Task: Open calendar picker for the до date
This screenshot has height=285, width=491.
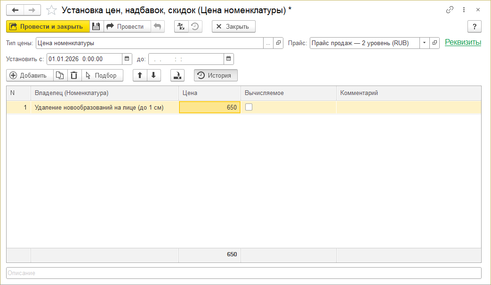Action: (x=228, y=59)
